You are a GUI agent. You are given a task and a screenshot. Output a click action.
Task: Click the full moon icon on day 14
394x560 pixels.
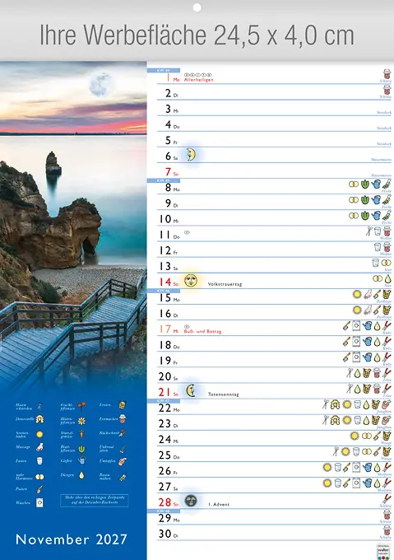click(x=191, y=280)
